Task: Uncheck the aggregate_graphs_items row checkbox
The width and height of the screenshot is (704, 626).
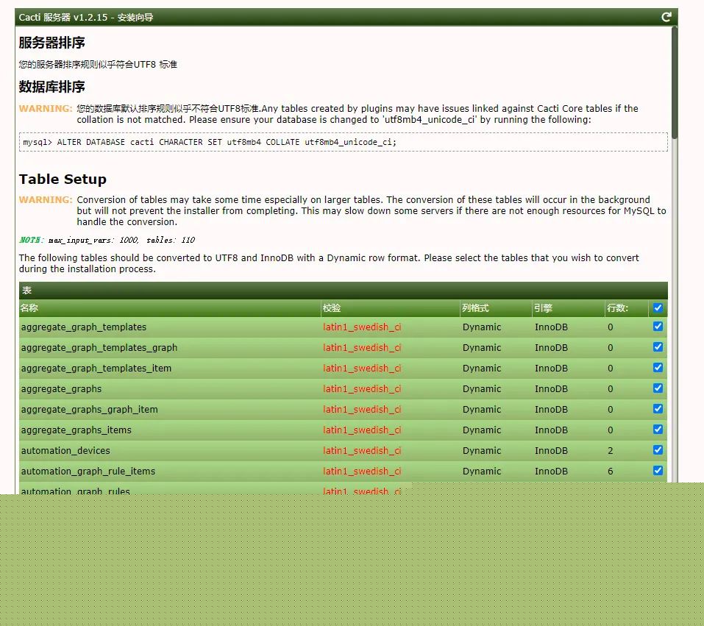Action: (658, 430)
